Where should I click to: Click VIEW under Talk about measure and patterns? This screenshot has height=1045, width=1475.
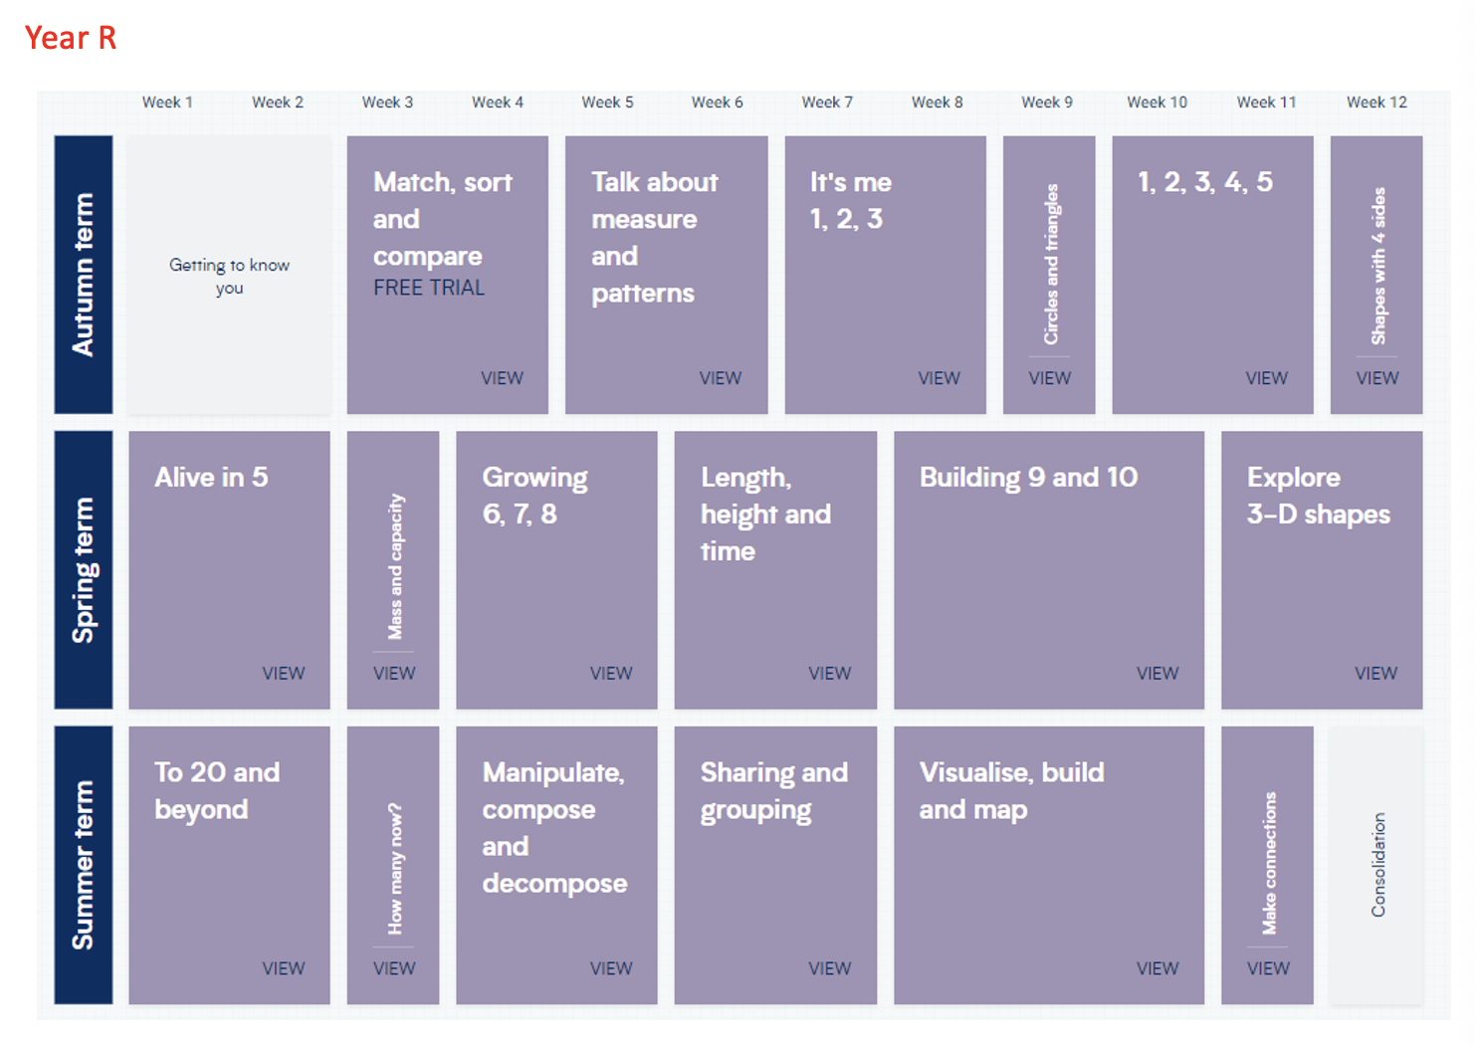[720, 378]
